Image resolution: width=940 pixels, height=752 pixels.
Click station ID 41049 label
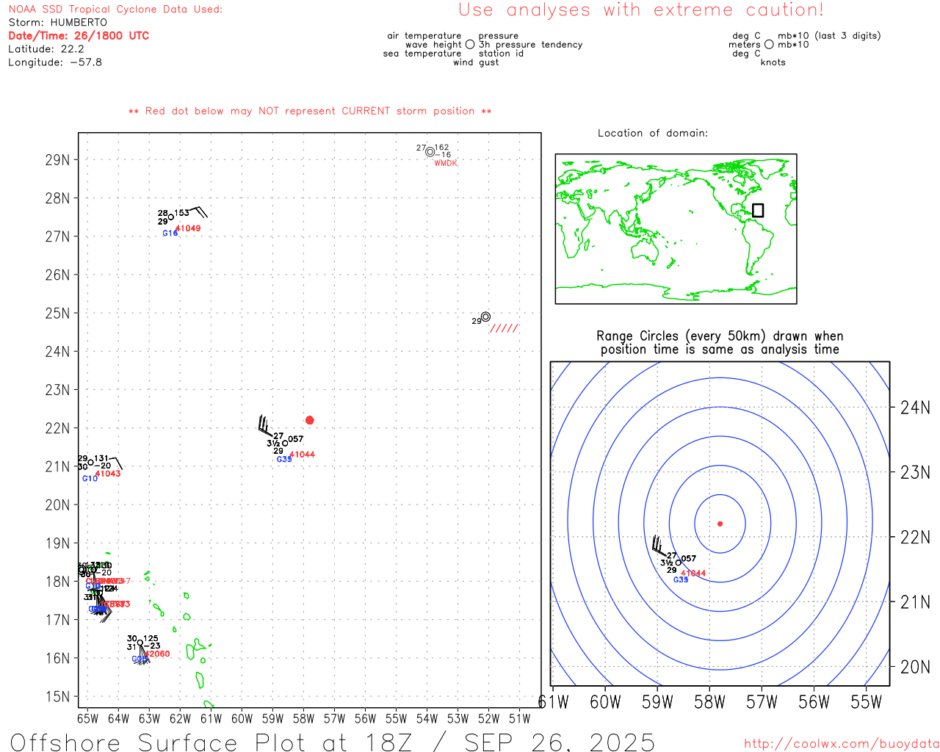pos(188,228)
